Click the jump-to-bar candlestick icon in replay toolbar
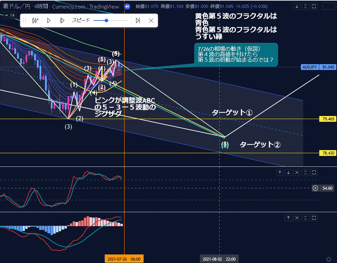The image size is (337, 263). (35, 20)
